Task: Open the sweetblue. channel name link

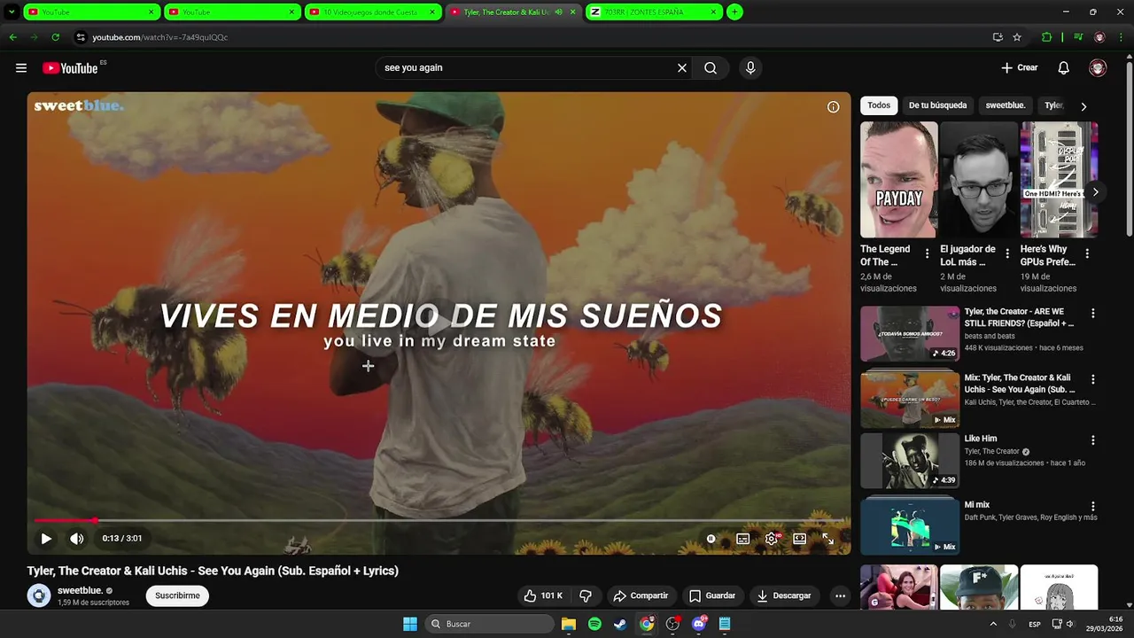Action: tap(80, 590)
